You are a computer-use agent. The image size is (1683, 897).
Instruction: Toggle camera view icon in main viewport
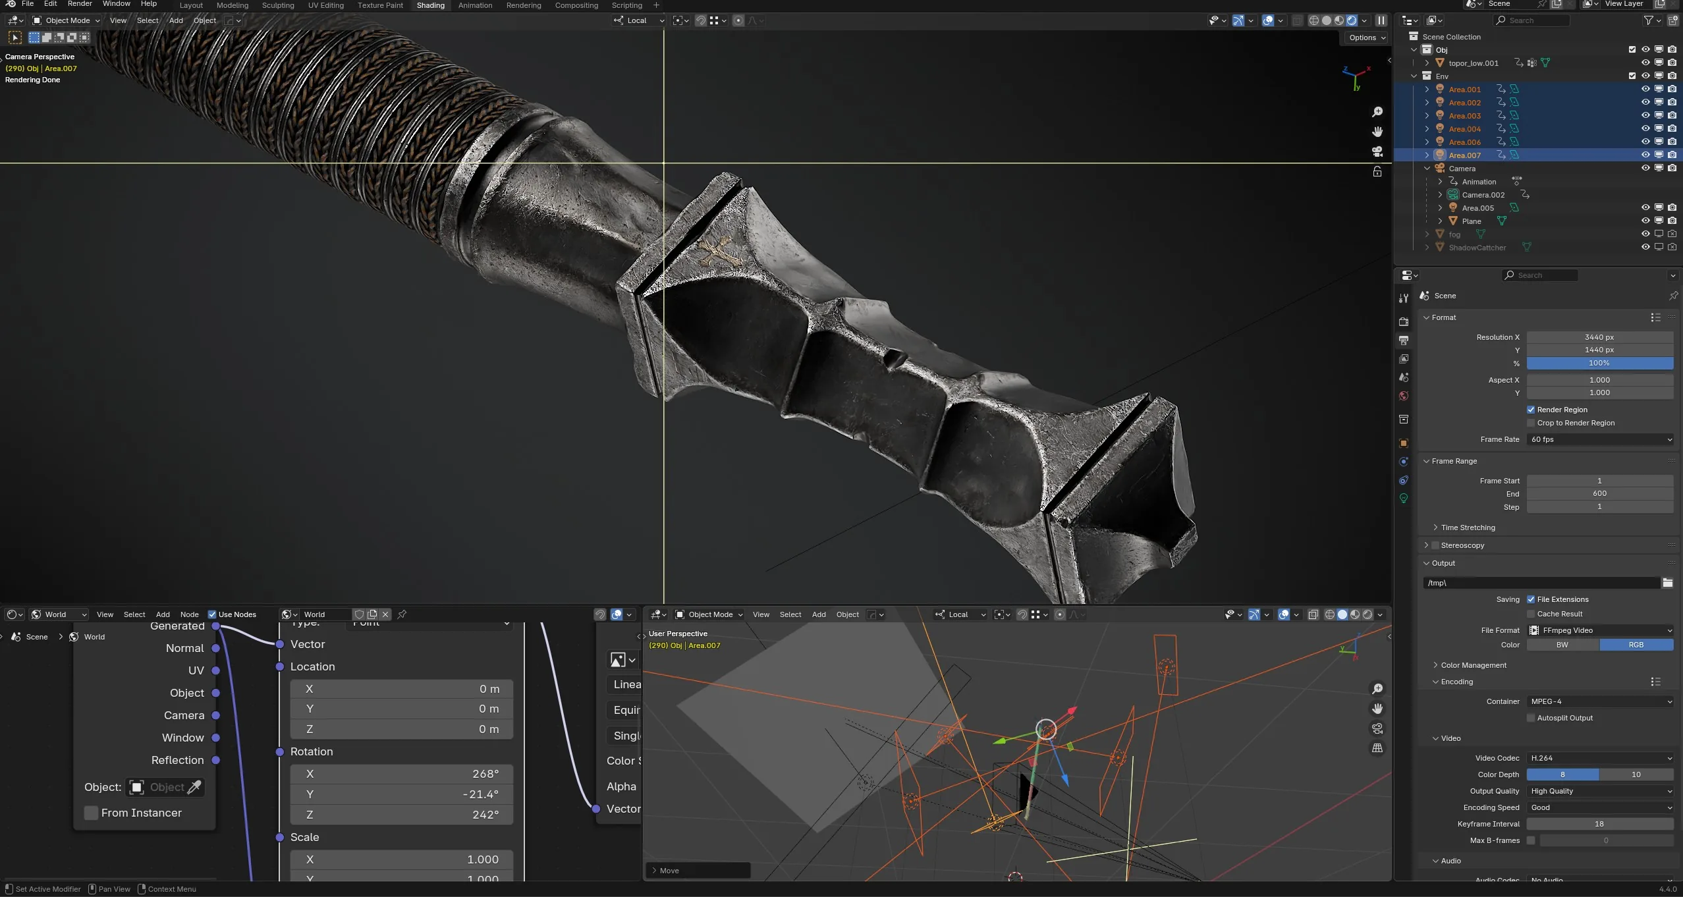coord(1377,151)
